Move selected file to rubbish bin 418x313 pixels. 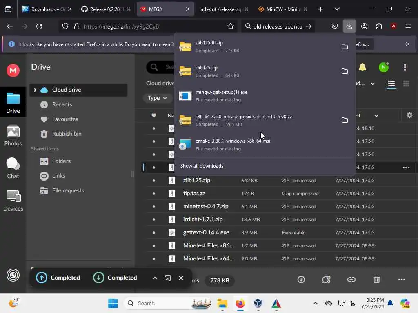pos(376,280)
